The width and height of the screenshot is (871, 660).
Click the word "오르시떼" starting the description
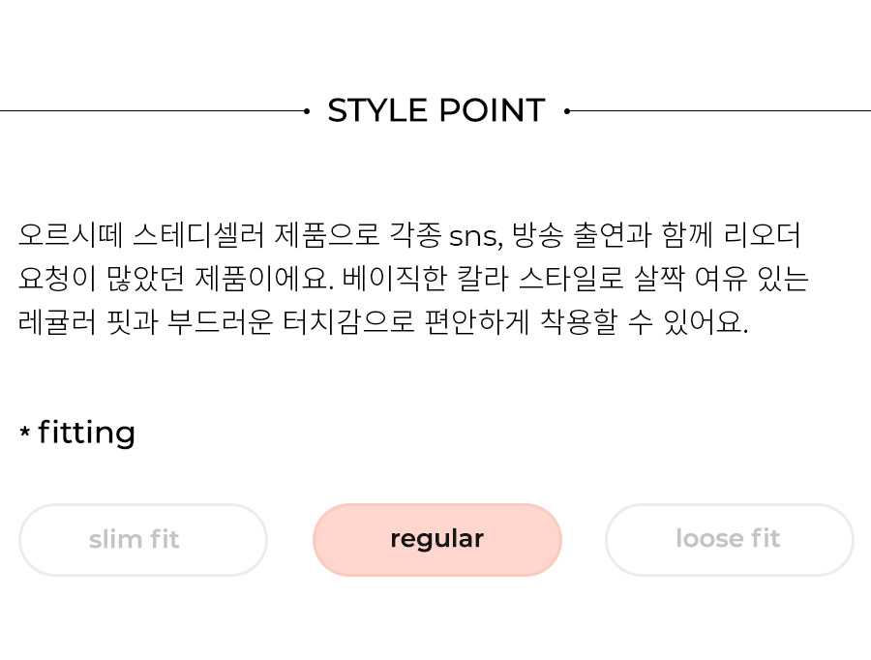[x=71, y=234]
